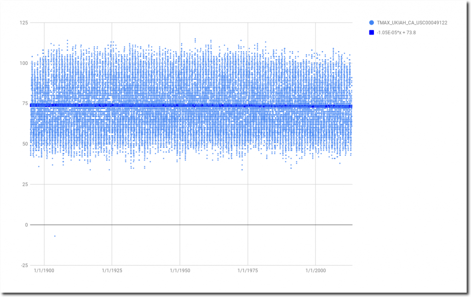Select the 1/1/1950 x-axis label
The height and width of the screenshot is (297, 471).
pyautogui.click(x=180, y=271)
